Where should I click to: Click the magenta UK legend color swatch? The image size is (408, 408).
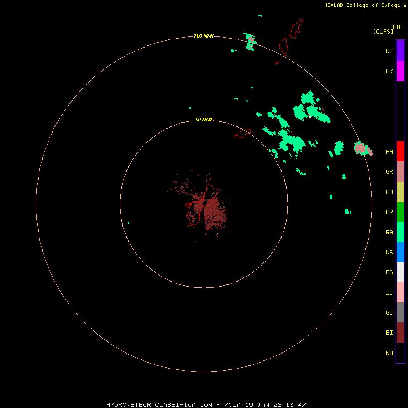pos(400,71)
